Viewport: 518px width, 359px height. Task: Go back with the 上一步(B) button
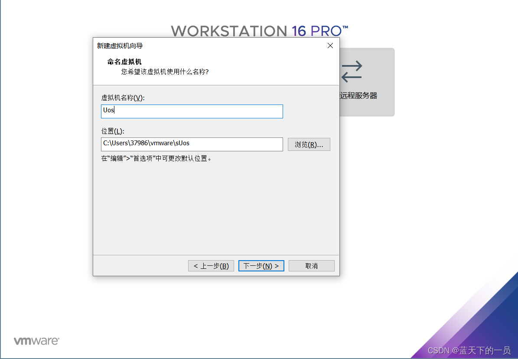click(x=211, y=266)
